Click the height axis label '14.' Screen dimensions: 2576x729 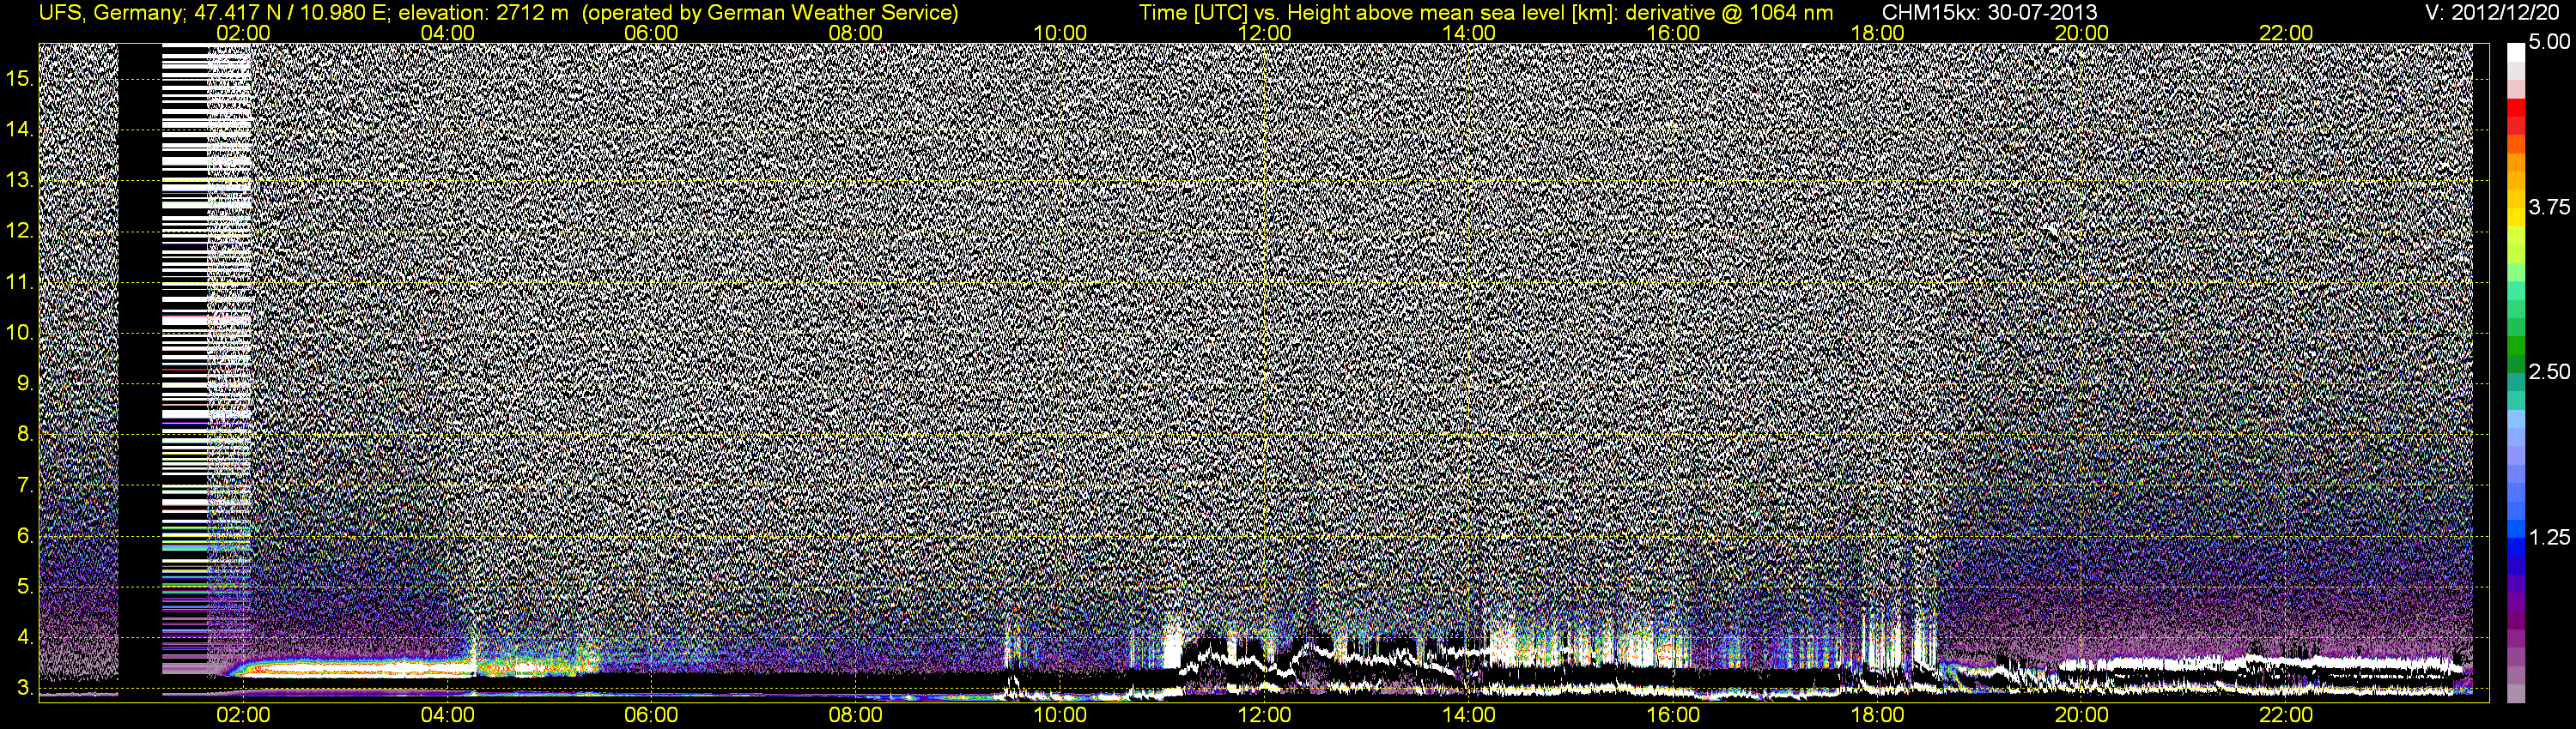click(x=20, y=129)
